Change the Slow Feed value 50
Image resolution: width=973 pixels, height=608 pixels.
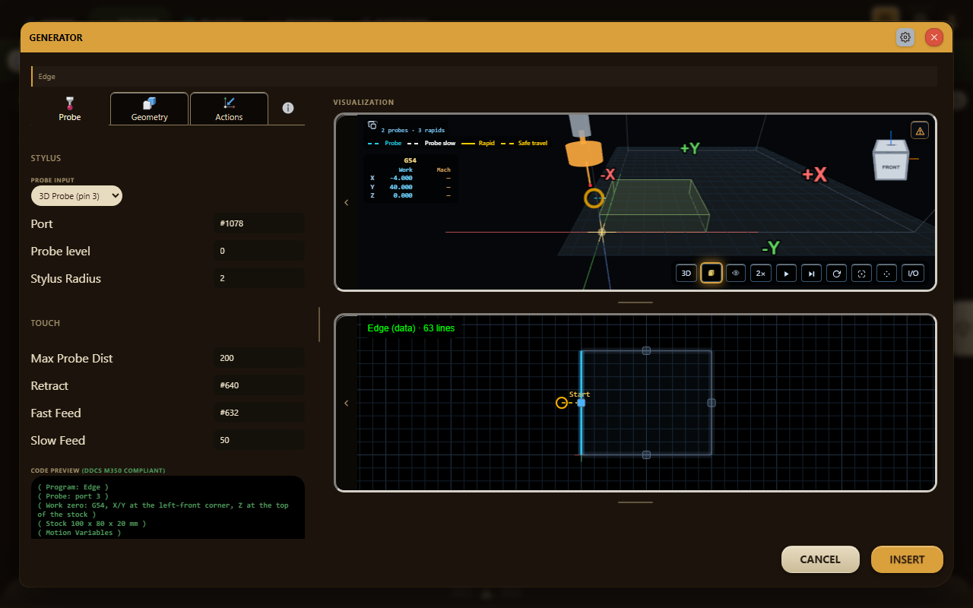point(259,440)
